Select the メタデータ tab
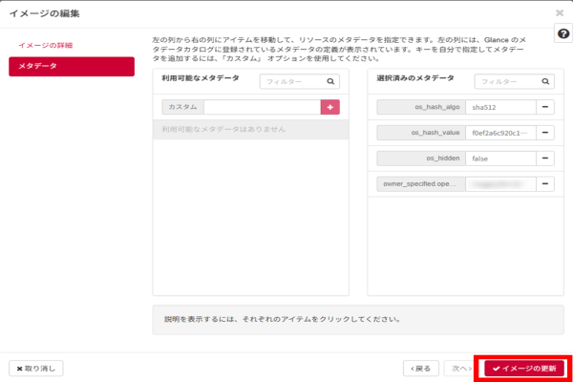 71,66
